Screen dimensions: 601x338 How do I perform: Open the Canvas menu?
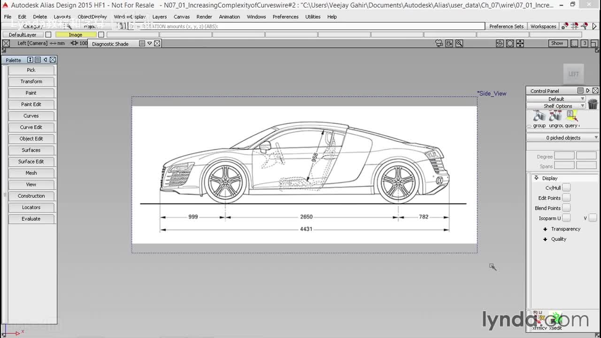182,17
